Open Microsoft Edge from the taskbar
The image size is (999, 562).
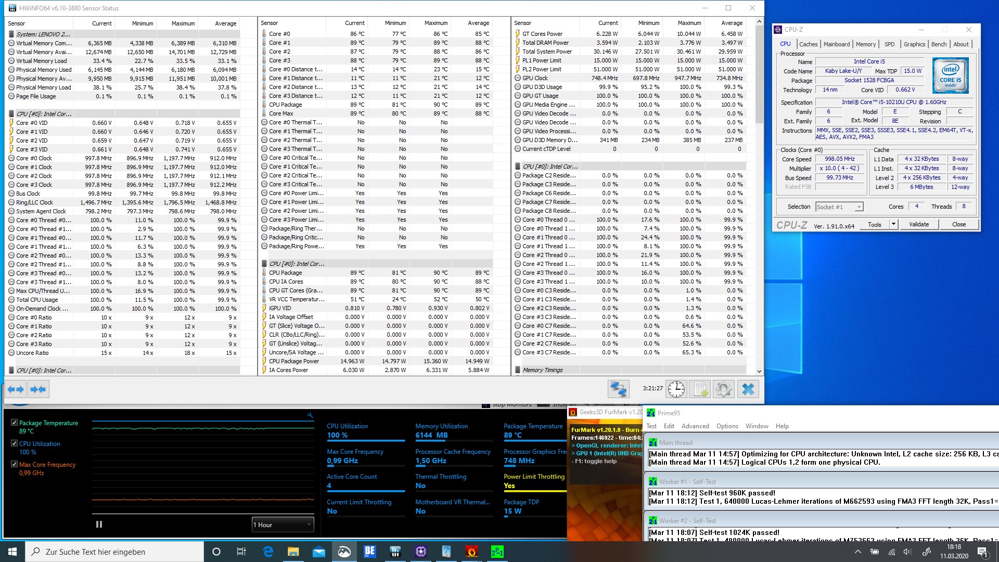268,552
